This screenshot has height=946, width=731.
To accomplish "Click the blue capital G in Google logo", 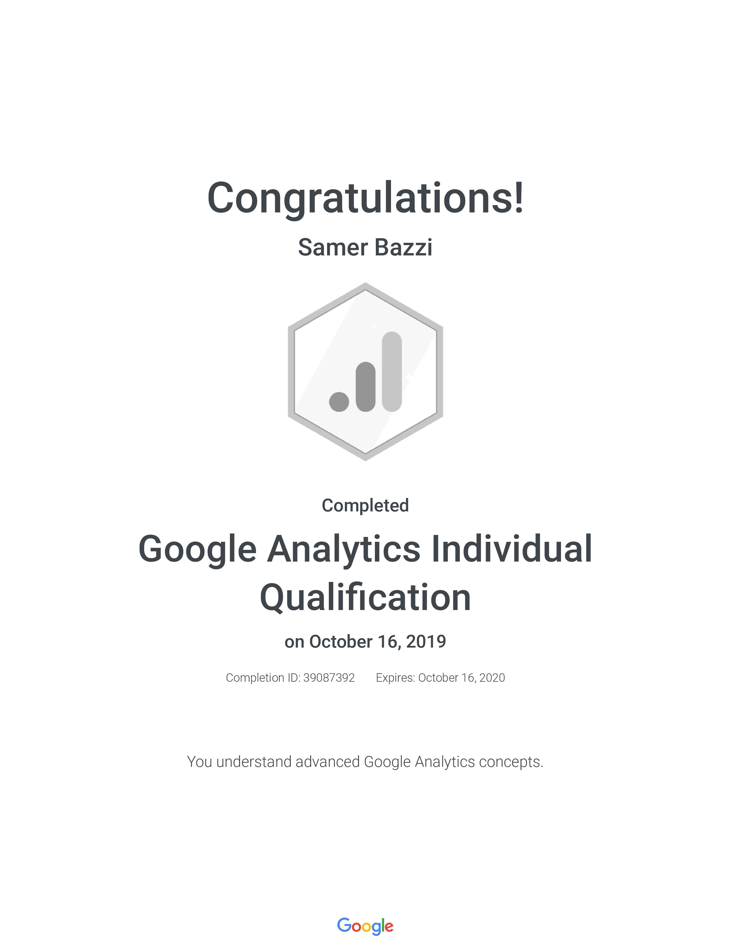I will [344, 925].
